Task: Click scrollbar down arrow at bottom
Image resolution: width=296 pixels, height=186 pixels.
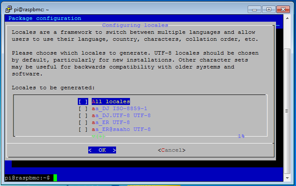Action: point(287,178)
